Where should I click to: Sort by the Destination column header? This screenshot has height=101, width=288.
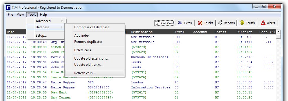(x=142, y=32)
